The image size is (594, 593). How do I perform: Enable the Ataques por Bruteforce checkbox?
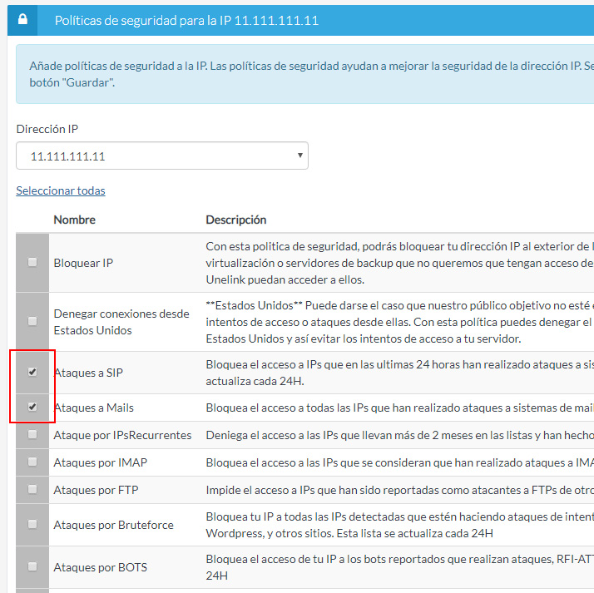pos(32,524)
